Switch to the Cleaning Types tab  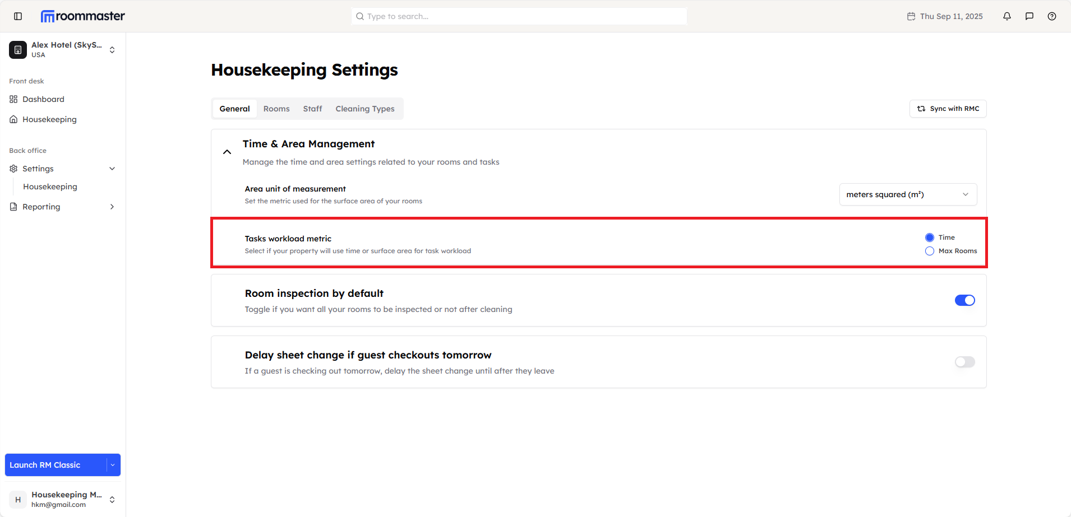point(364,109)
